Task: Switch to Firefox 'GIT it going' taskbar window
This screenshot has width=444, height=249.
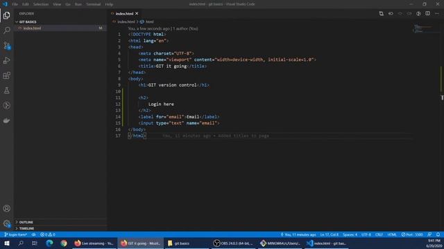Action: [141, 243]
